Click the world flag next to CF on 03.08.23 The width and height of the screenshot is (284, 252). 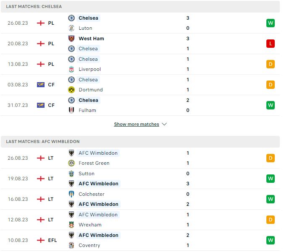point(41,85)
